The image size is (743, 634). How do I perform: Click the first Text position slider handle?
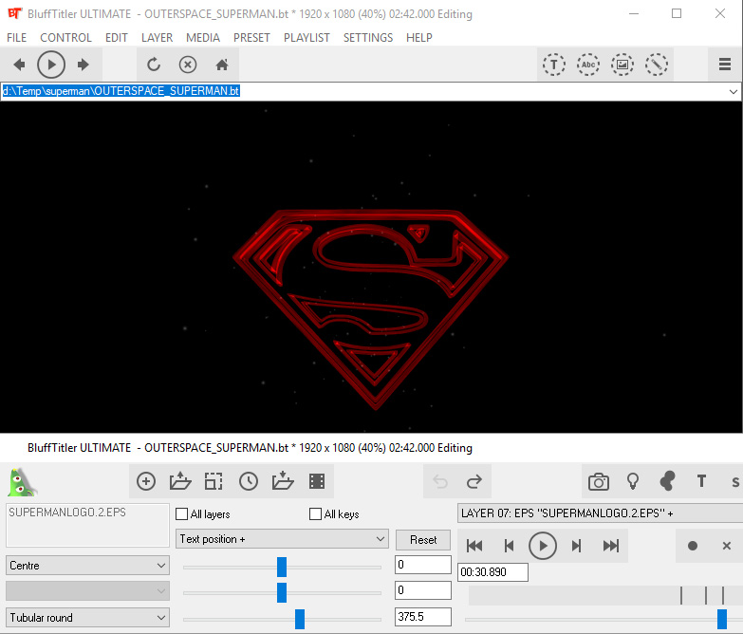(282, 567)
